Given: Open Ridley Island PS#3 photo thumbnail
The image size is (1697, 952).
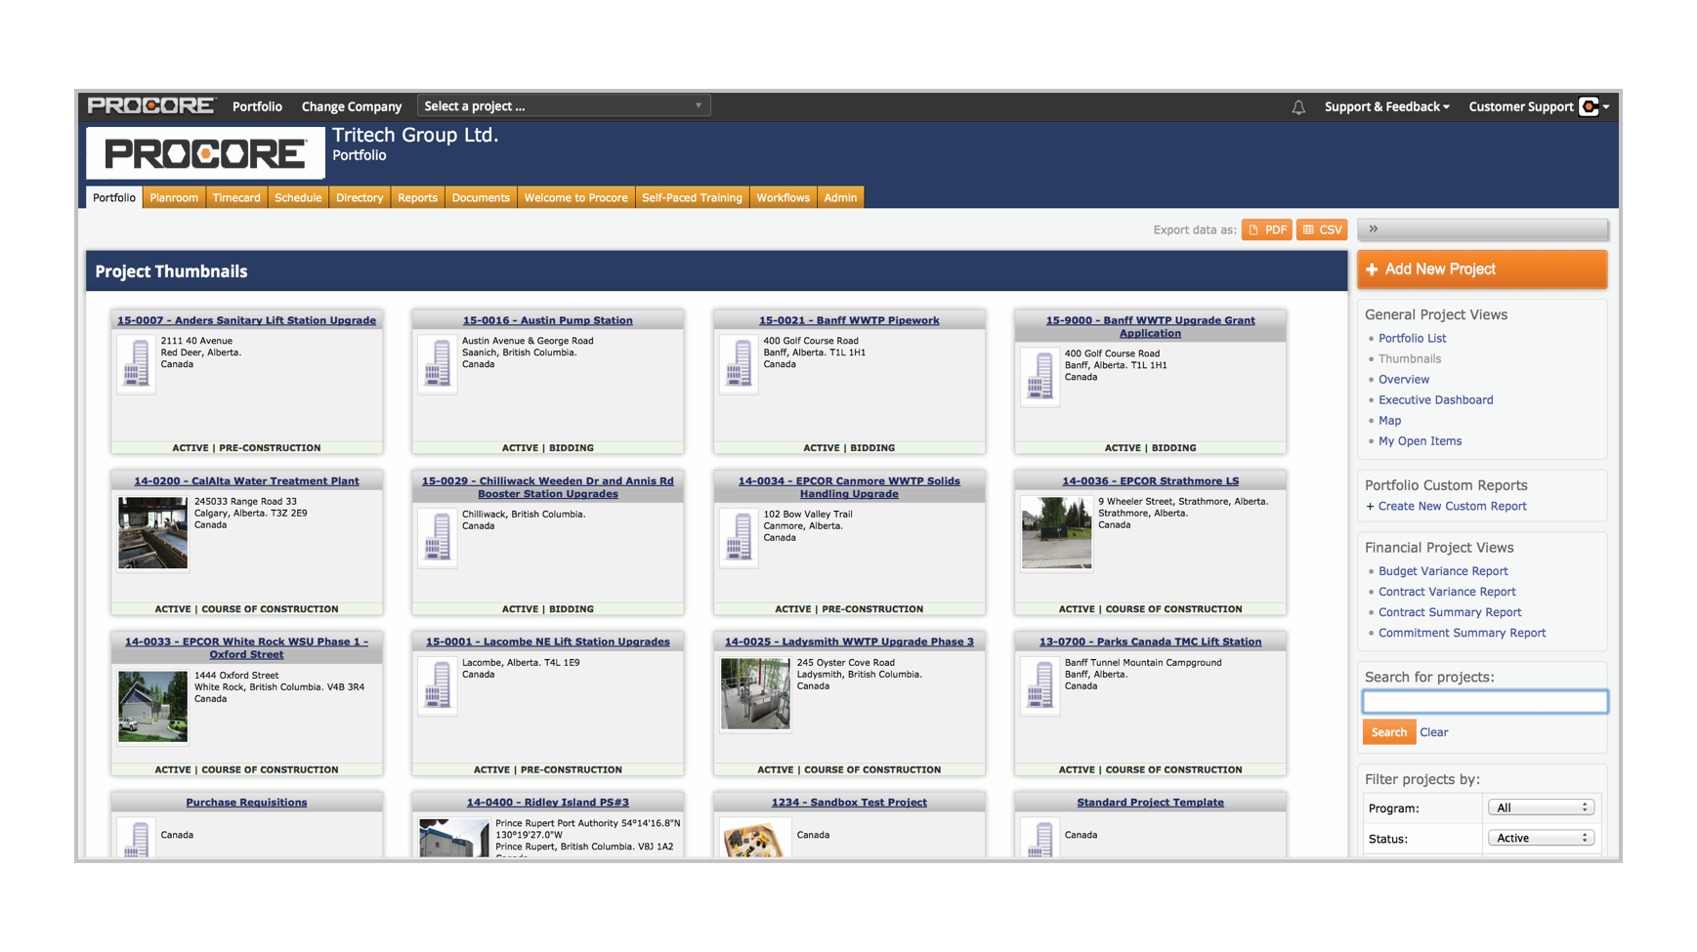Looking at the screenshot, I should (454, 840).
